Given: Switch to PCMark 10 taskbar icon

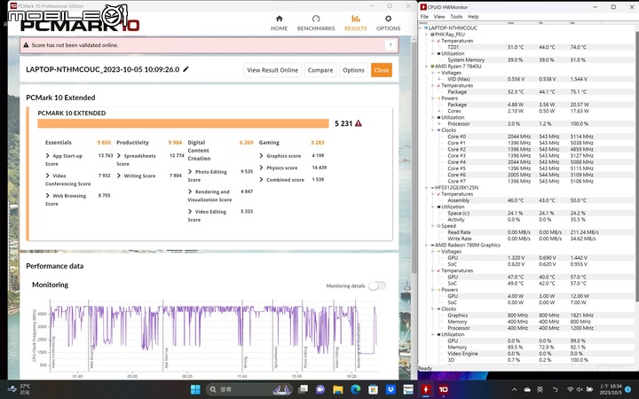Looking at the screenshot, I should 444,389.
